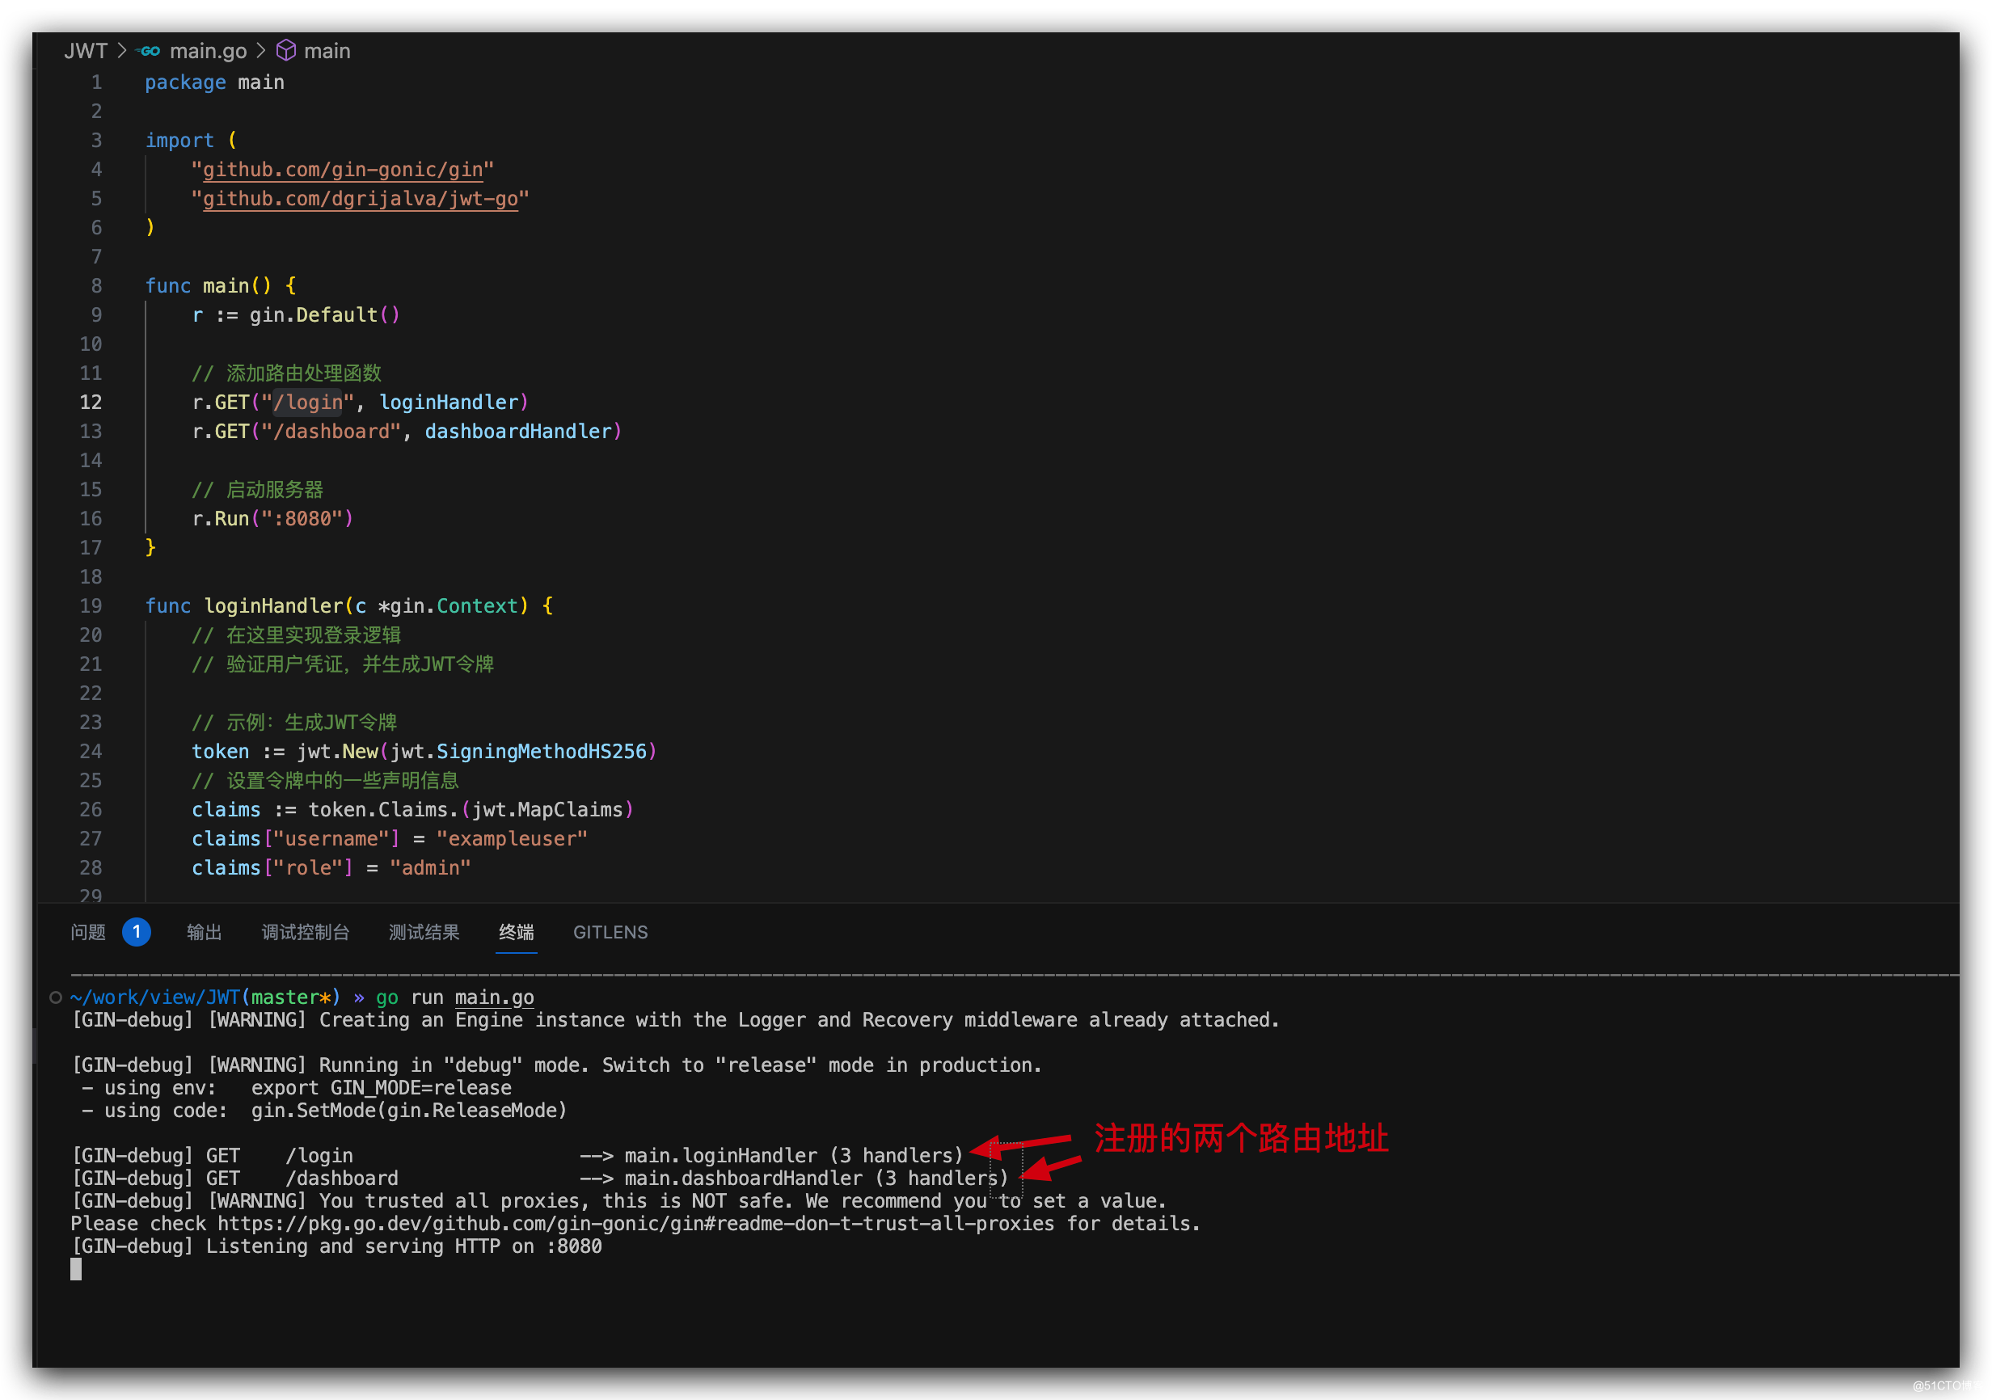Click the "/dashboard" string on line 13
The image size is (1992, 1400).
pos(331,432)
